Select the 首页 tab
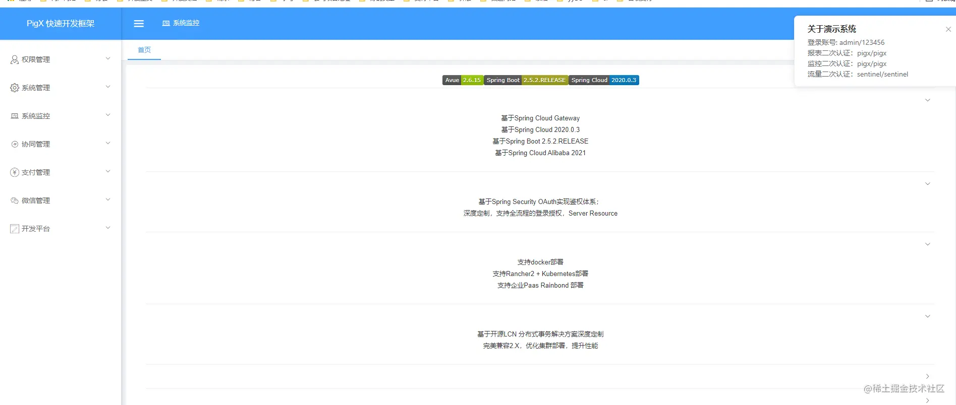The width and height of the screenshot is (956, 405). [144, 50]
